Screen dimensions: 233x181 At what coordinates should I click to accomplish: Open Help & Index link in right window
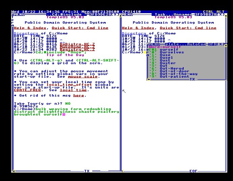[138, 28]
